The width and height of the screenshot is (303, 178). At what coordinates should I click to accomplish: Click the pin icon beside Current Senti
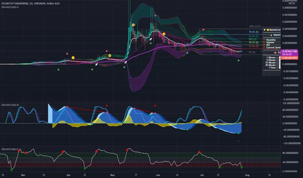click(264, 47)
